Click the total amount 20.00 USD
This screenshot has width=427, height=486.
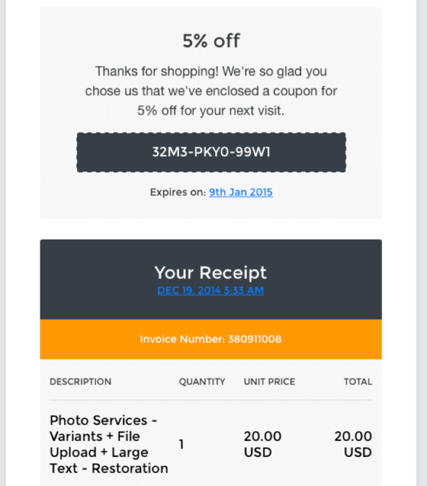(353, 445)
